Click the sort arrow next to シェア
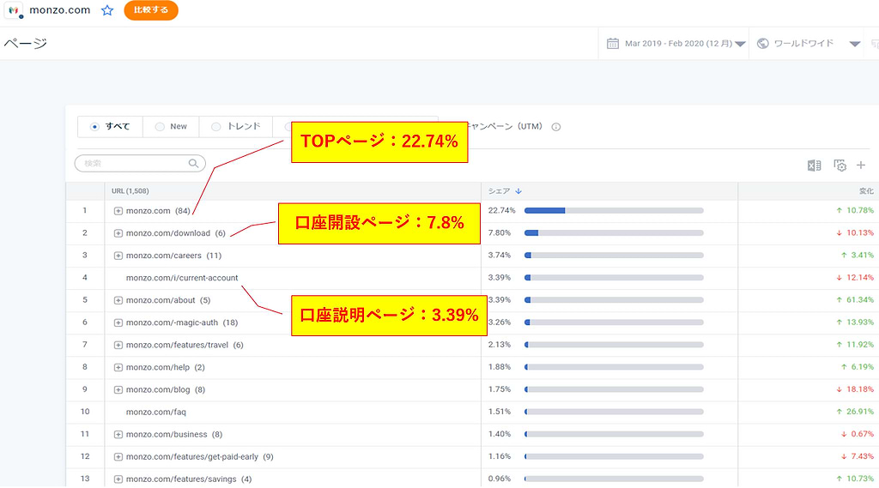Image resolution: width=879 pixels, height=488 pixels. coord(518,191)
